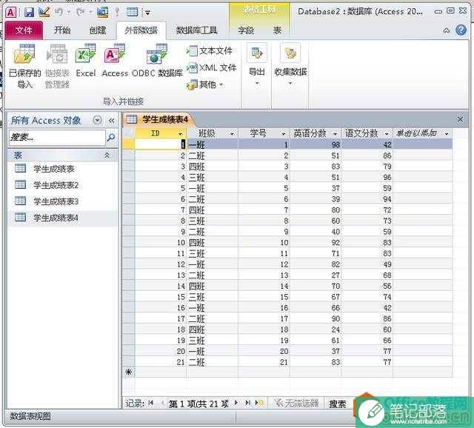Open the 班级 column filter dropdown
The height and width of the screenshot is (428, 474).
point(232,133)
